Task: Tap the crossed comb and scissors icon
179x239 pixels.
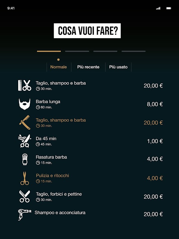Action: 24,196
